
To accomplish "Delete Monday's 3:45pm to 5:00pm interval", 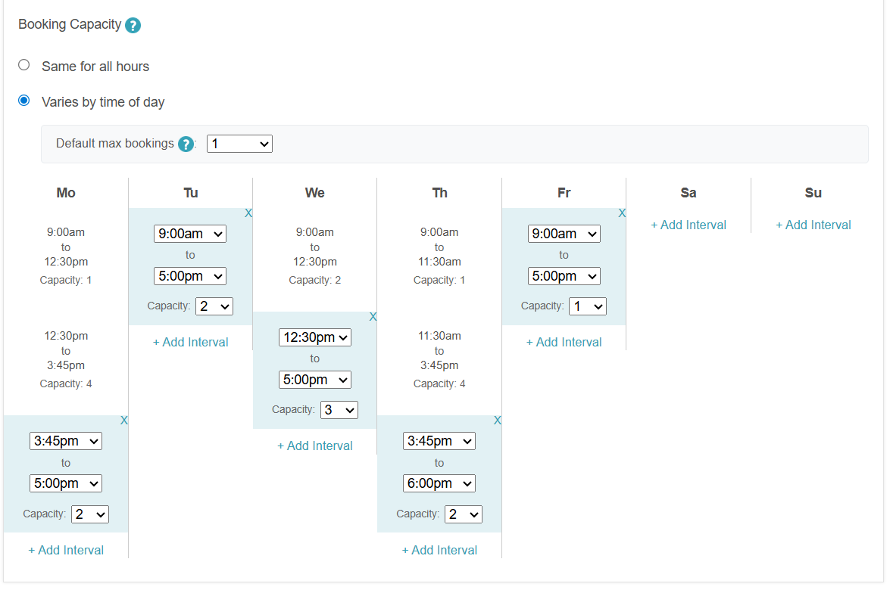I will (x=123, y=421).
